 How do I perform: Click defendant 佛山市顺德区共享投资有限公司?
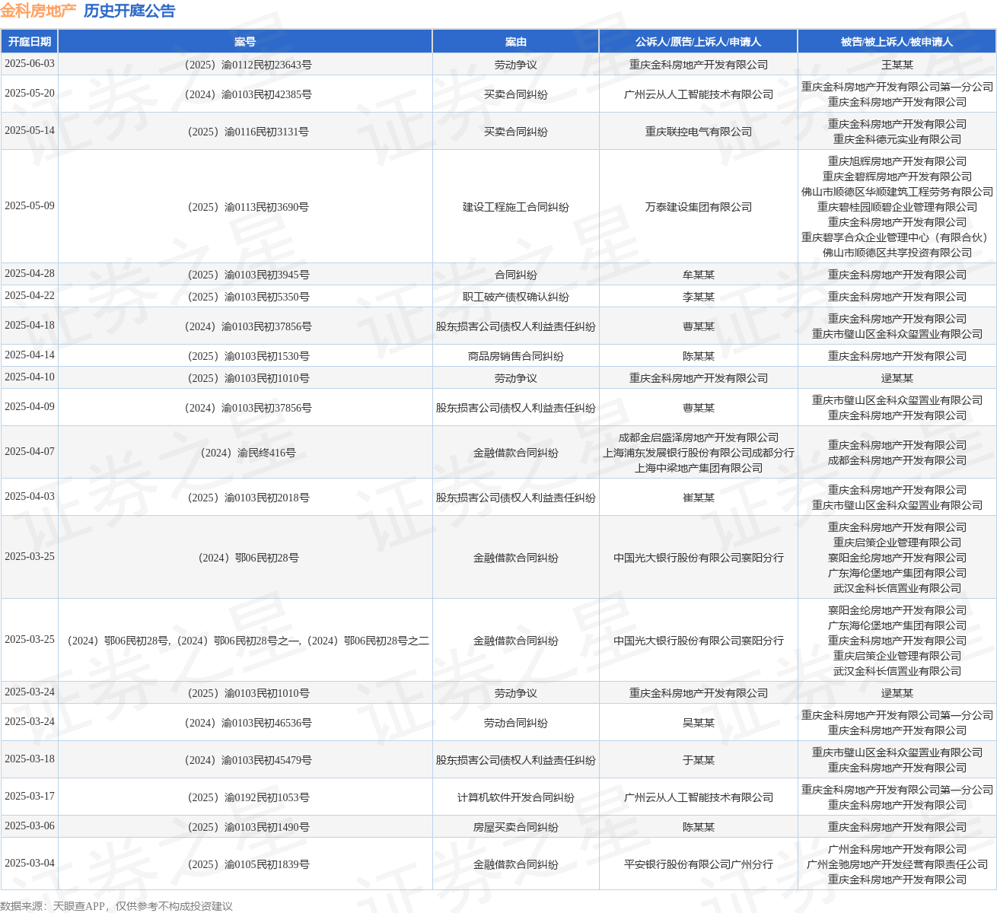pos(897,253)
